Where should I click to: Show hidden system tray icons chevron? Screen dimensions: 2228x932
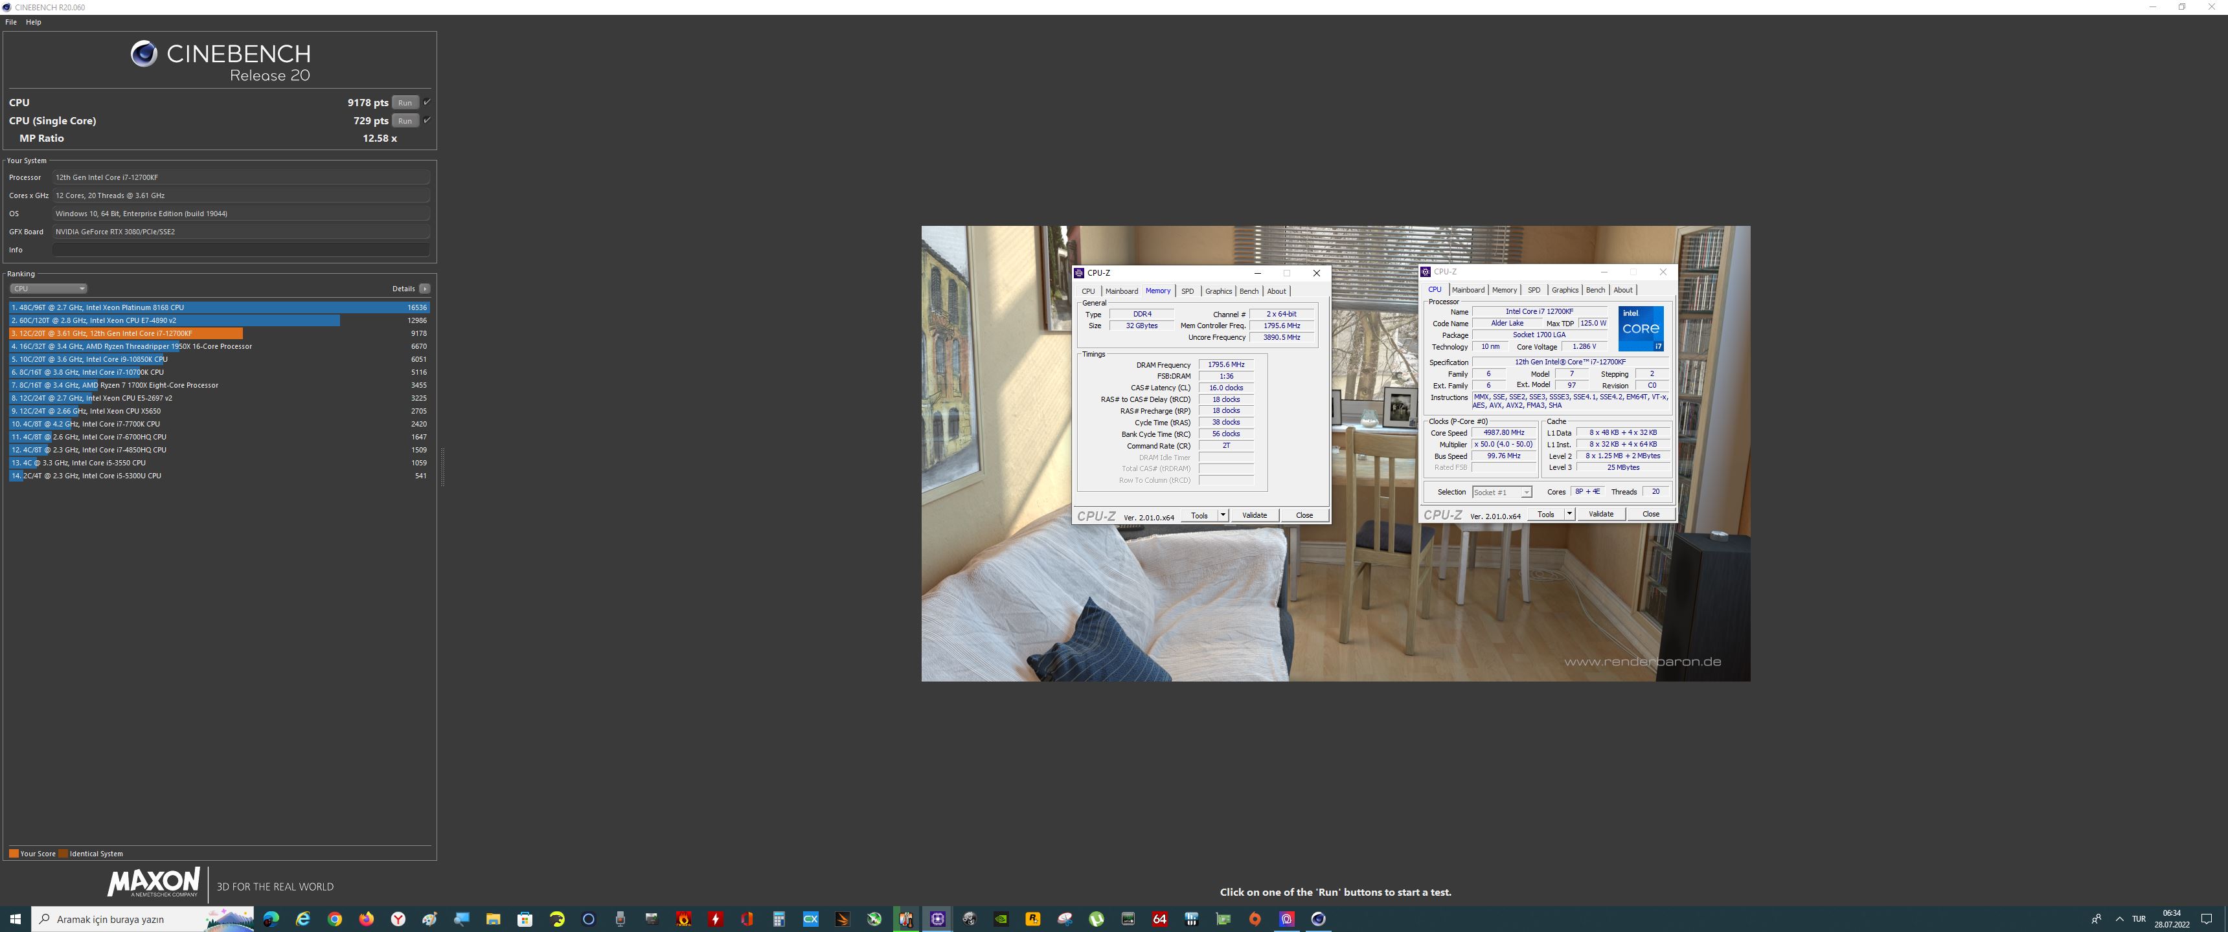(x=2120, y=919)
